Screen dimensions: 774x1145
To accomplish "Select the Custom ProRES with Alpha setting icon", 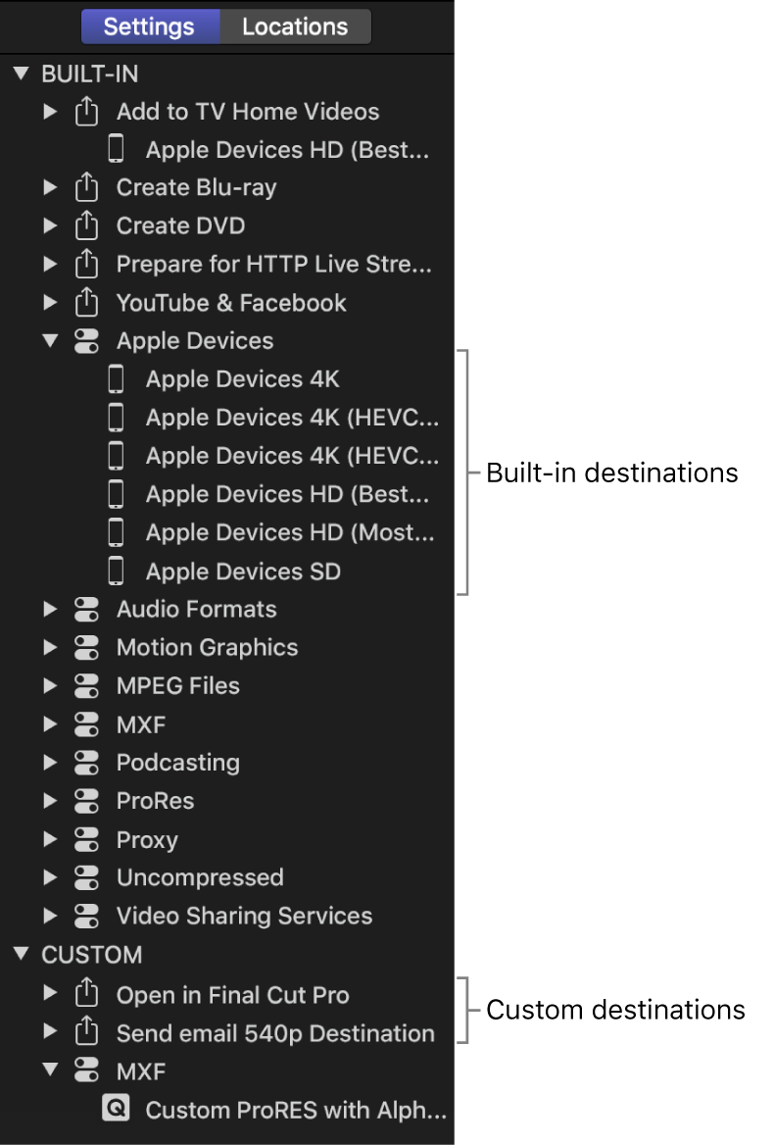I will coord(117,1110).
